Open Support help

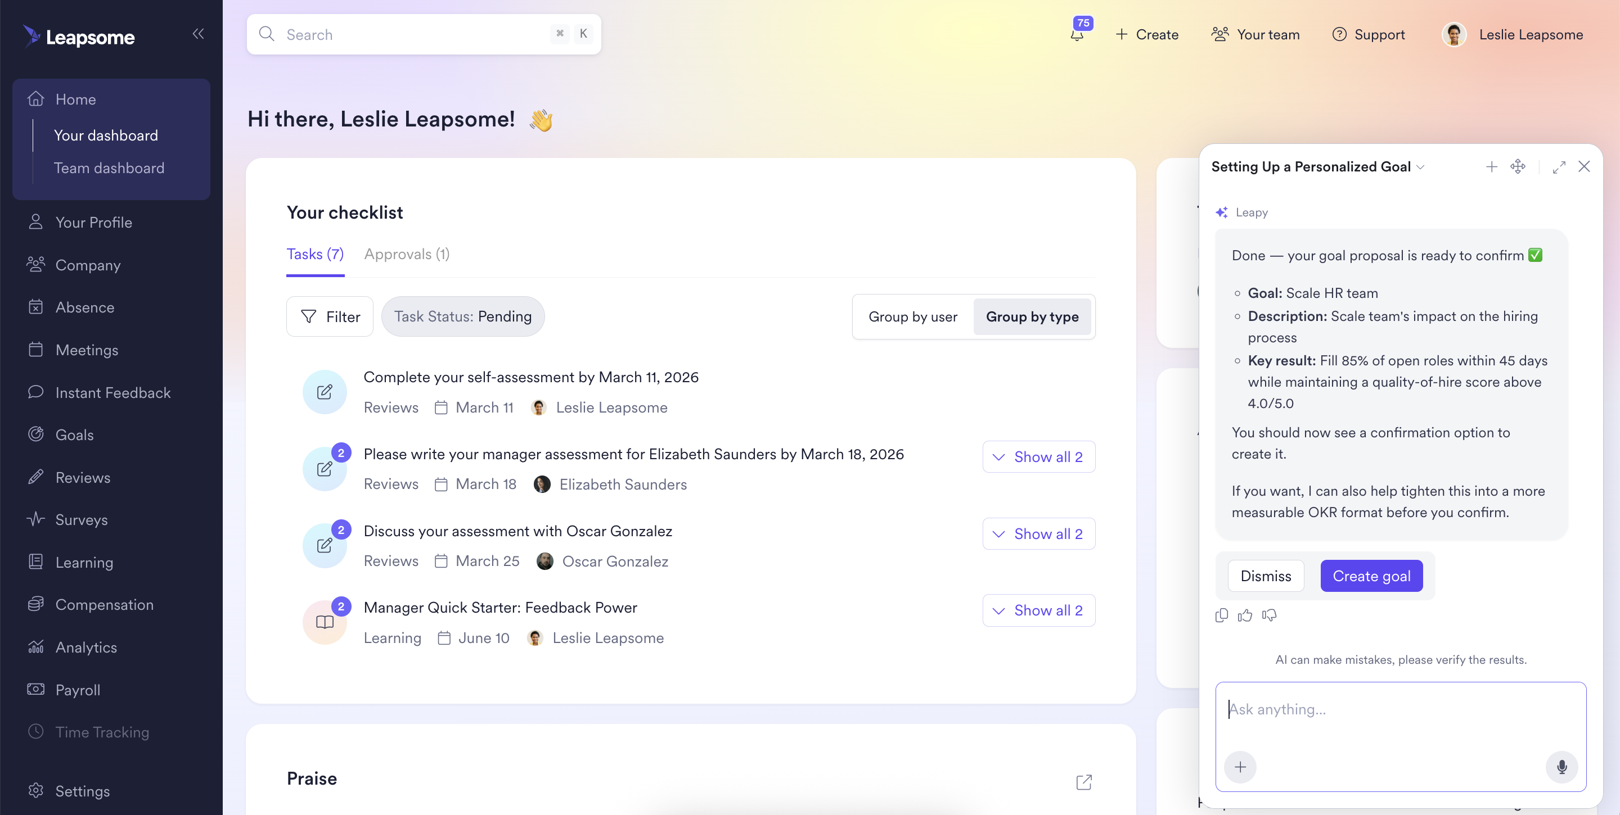pos(1369,34)
